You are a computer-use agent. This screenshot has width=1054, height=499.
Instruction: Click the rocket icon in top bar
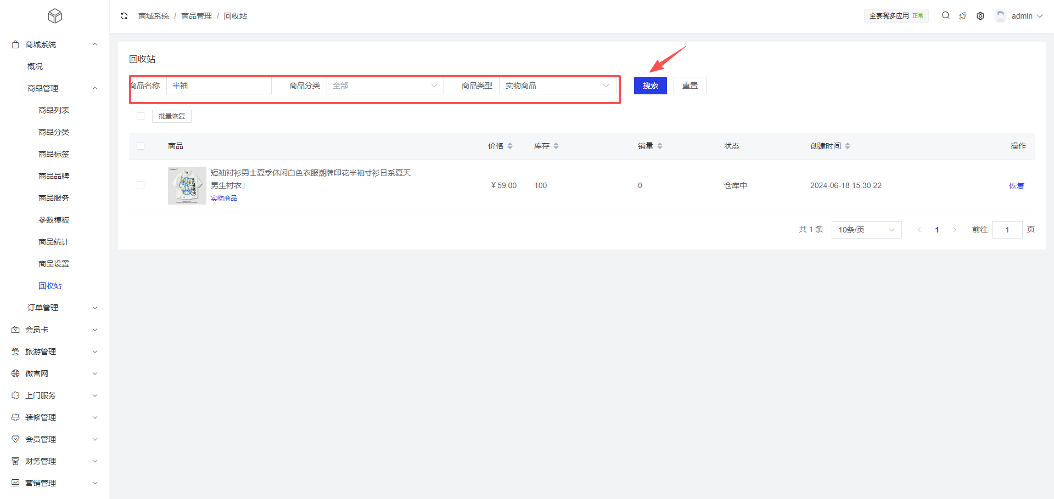pyautogui.click(x=963, y=16)
